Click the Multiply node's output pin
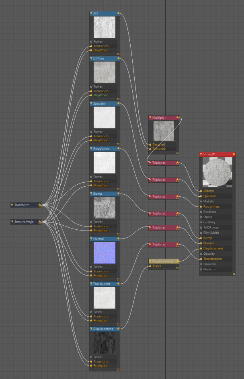Screen dimensions: 244x379 click(x=177, y=118)
